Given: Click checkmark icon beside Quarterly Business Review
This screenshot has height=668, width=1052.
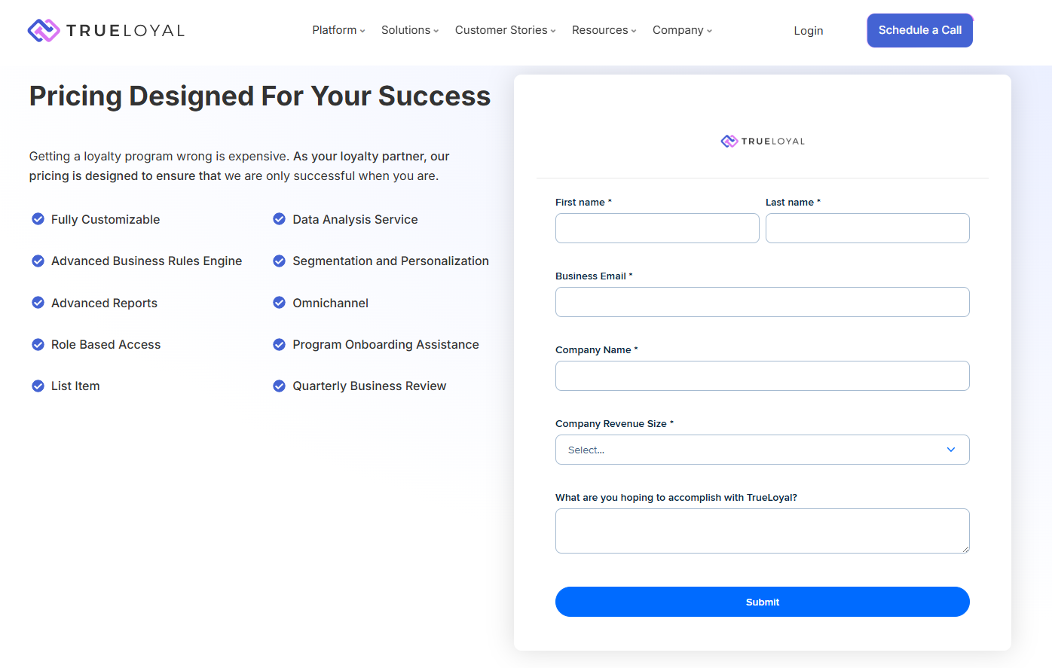Looking at the screenshot, I should [279, 386].
